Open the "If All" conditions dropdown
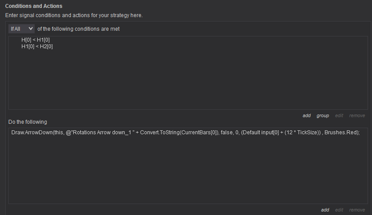Viewport: 372px width, 215px height. (x=21, y=29)
